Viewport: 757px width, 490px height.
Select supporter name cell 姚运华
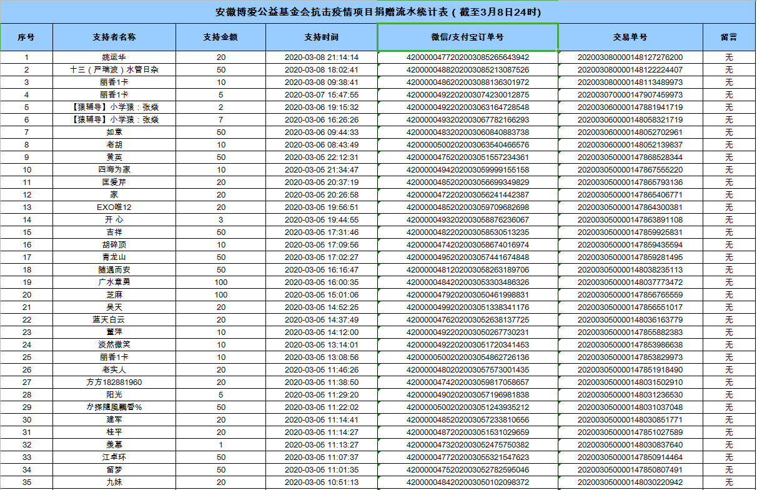pyautogui.click(x=114, y=57)
